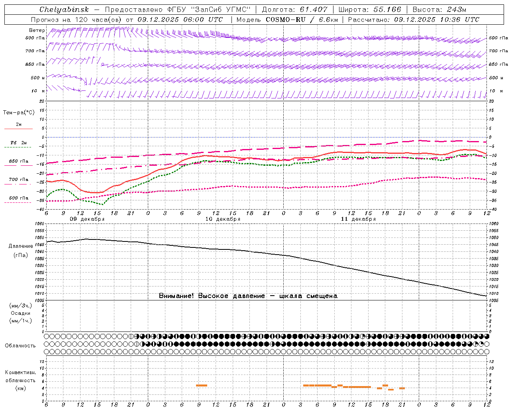The height and width of the screenshot is (408, 510).
Task: Click the '700 гПа' temperature legend entry
Action: [x=19, y=180]
